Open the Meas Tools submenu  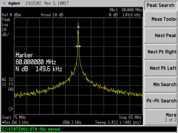tap(161, 19)
